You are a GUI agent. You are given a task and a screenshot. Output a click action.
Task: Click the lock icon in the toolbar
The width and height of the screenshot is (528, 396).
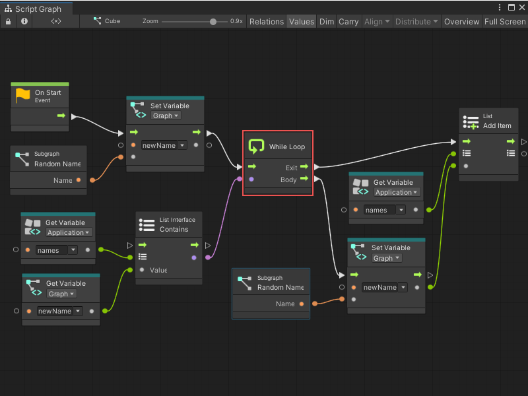tap(8, 21)
